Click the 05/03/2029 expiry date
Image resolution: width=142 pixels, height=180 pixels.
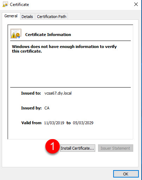(83, 123)
